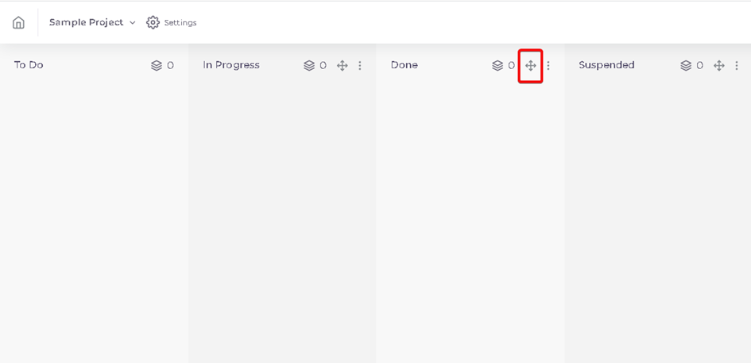Click the move arrows icon in Suspended column

pos(719,66)
